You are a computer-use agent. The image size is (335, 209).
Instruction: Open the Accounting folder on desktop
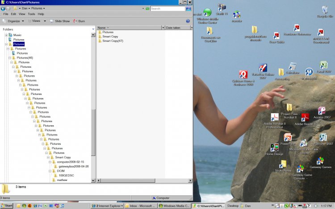tap(282, 74)
